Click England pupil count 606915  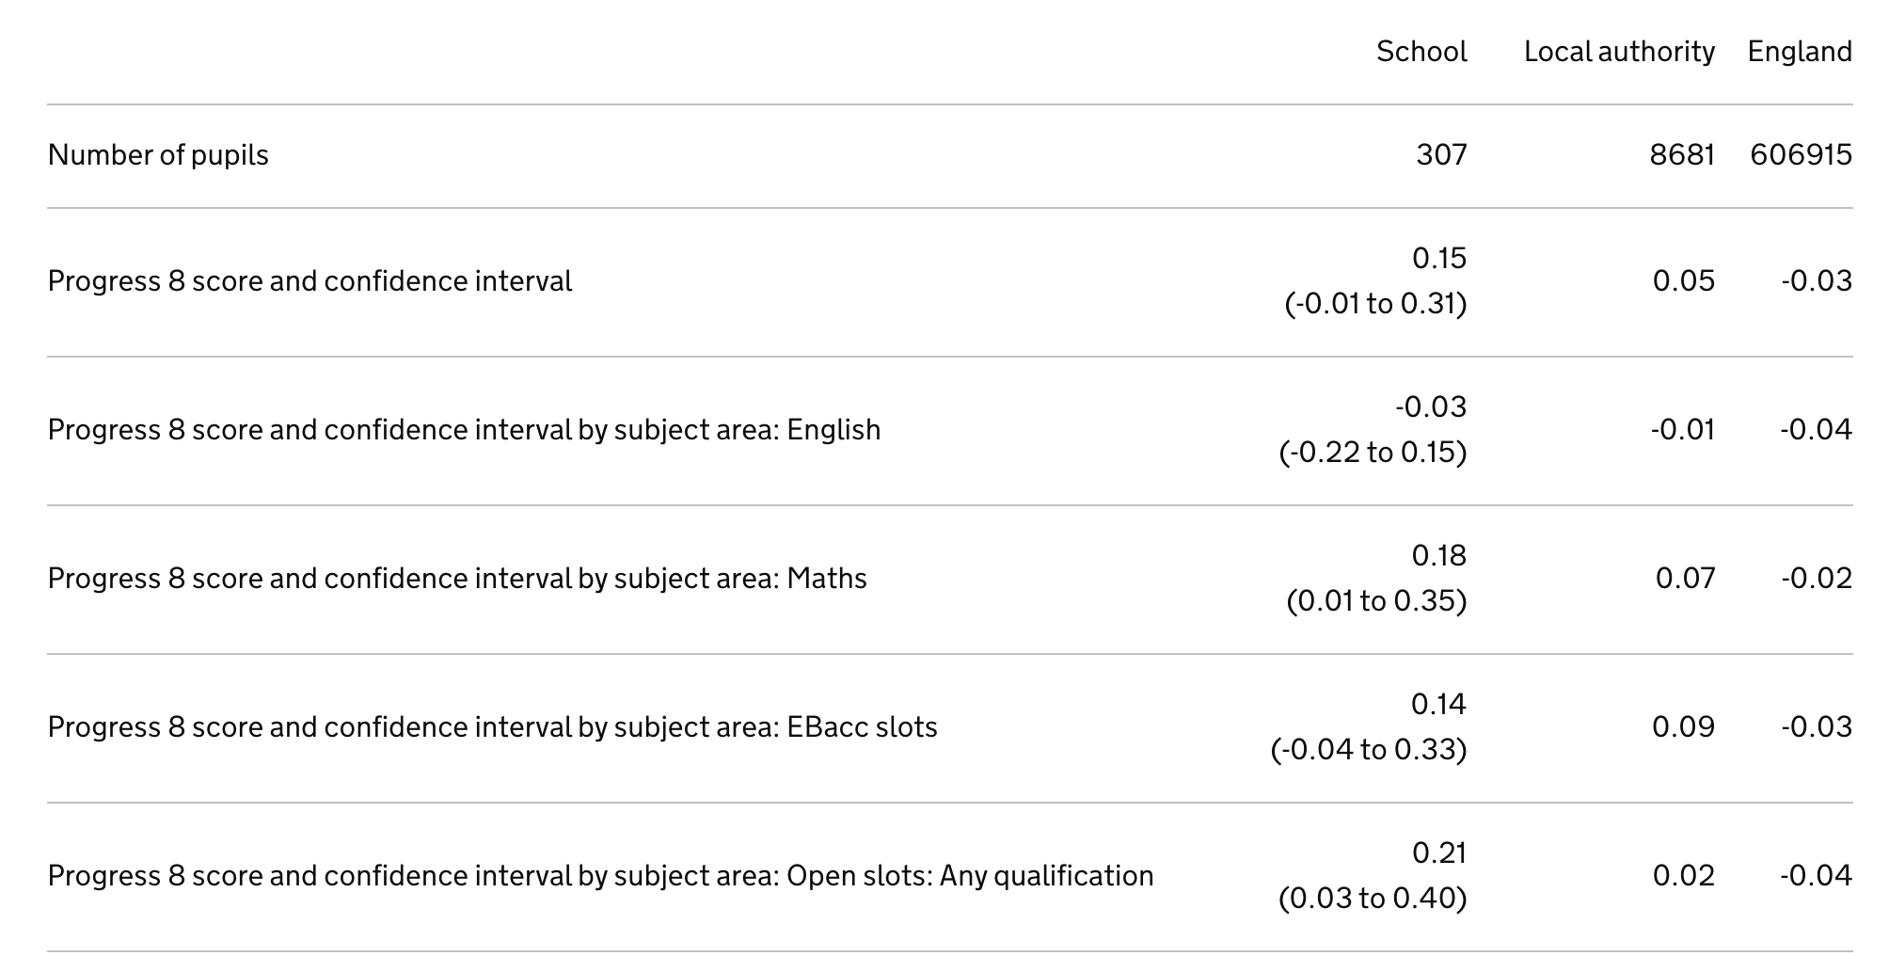click(x=1801, y=154)
